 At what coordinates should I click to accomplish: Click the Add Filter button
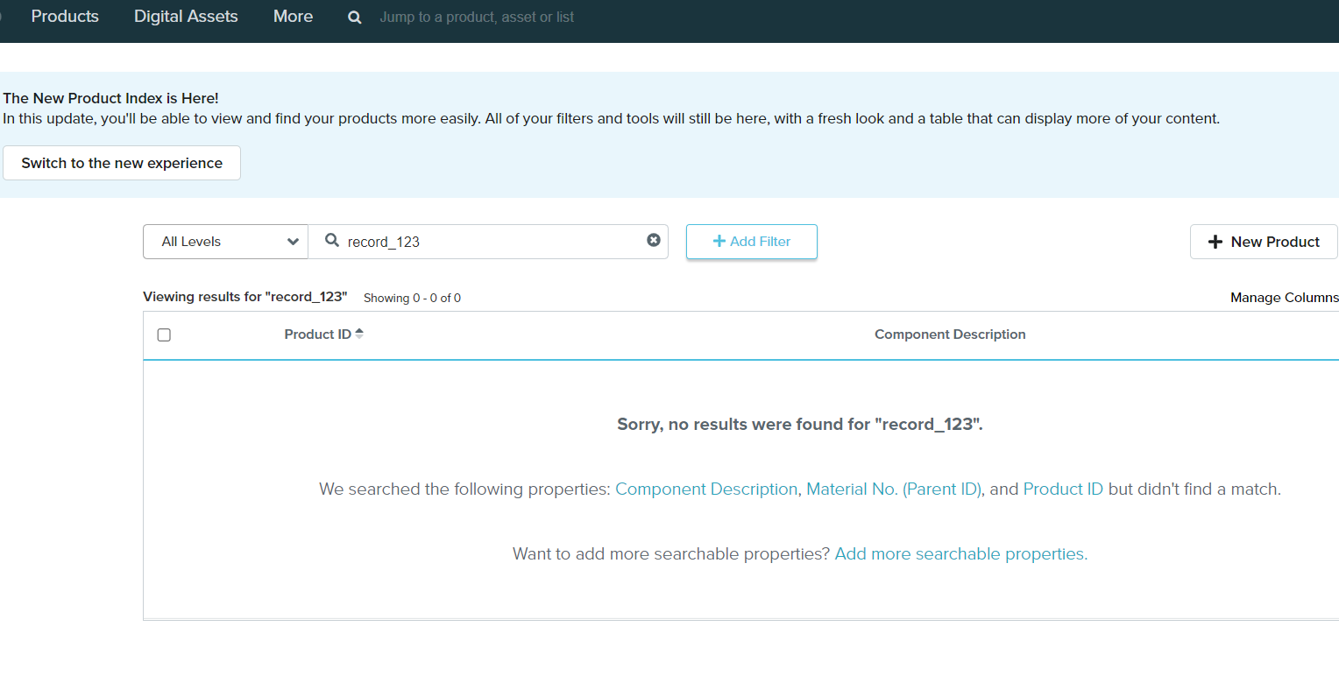tap(751, 242)
